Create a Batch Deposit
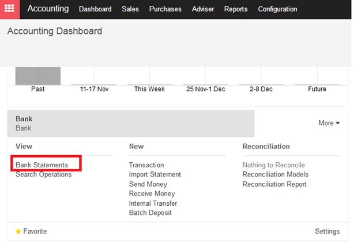The image size is (354, 242). tap(150, 213)
